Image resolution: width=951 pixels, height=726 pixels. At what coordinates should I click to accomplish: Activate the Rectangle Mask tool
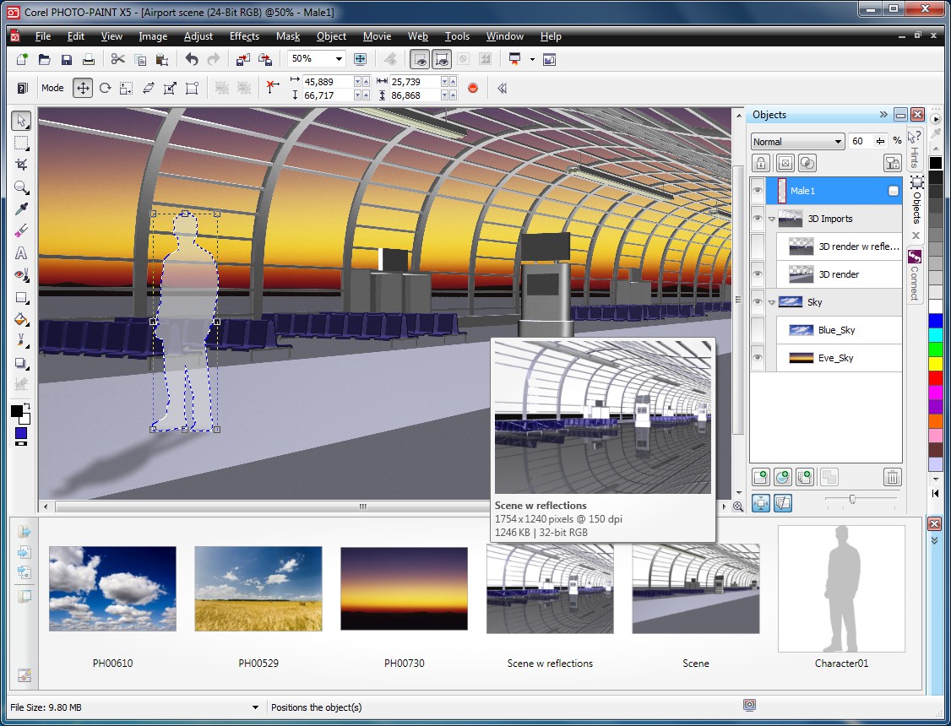[x=22, y=143]
